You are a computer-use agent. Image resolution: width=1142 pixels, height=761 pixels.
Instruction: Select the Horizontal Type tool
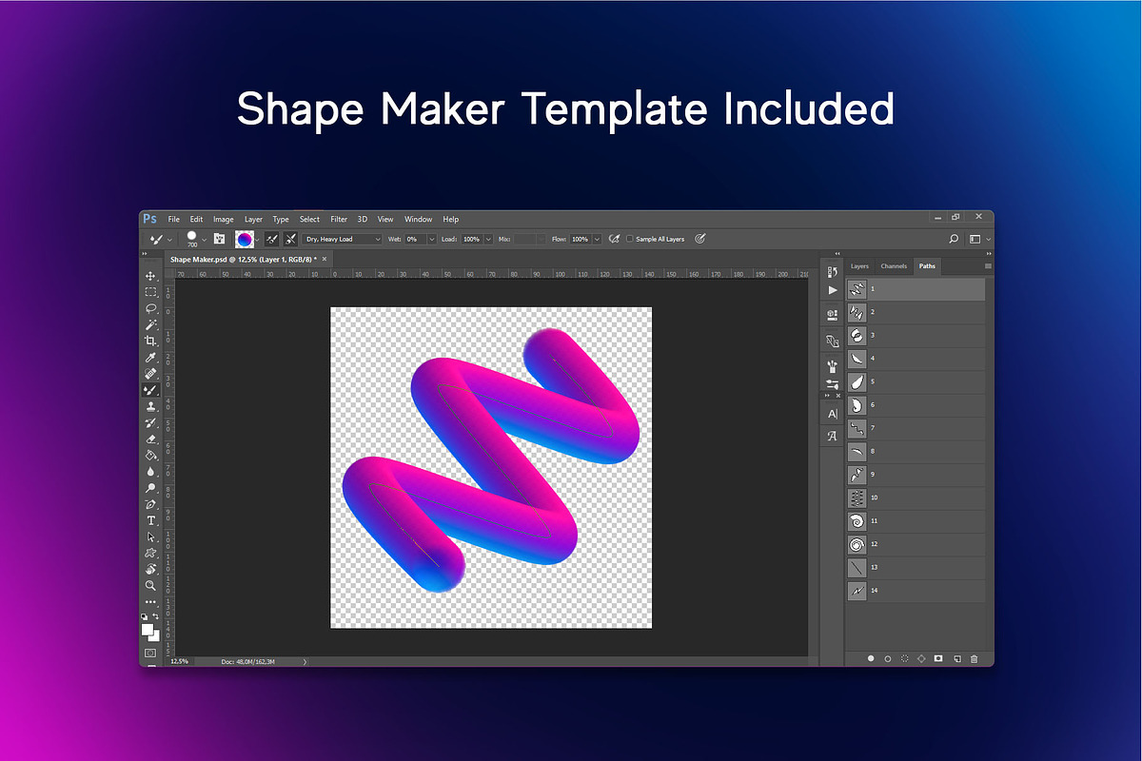[x=150, y=520]
